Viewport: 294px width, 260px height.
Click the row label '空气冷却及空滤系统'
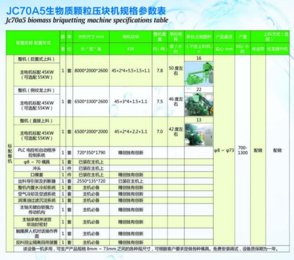tap(37, 194)
